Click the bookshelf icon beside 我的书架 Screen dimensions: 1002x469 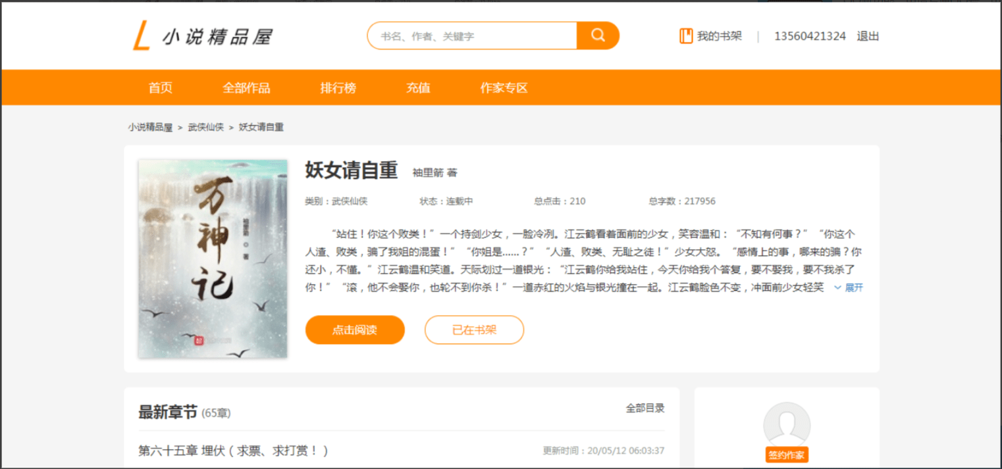[x=686, y=36]
